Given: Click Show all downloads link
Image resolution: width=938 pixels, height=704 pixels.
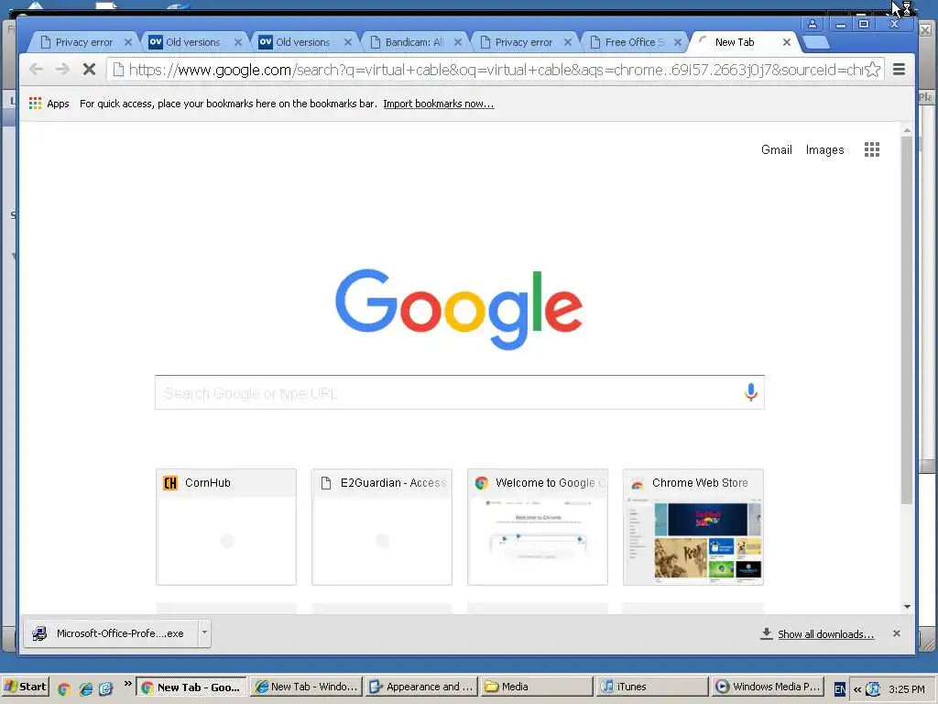Looking at the screenshot, I should point(825,634).
